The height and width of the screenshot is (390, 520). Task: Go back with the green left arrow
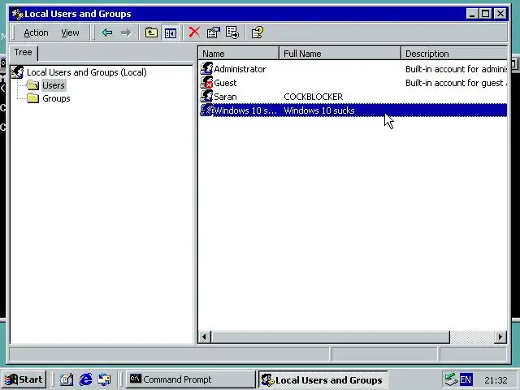[107, 32]
